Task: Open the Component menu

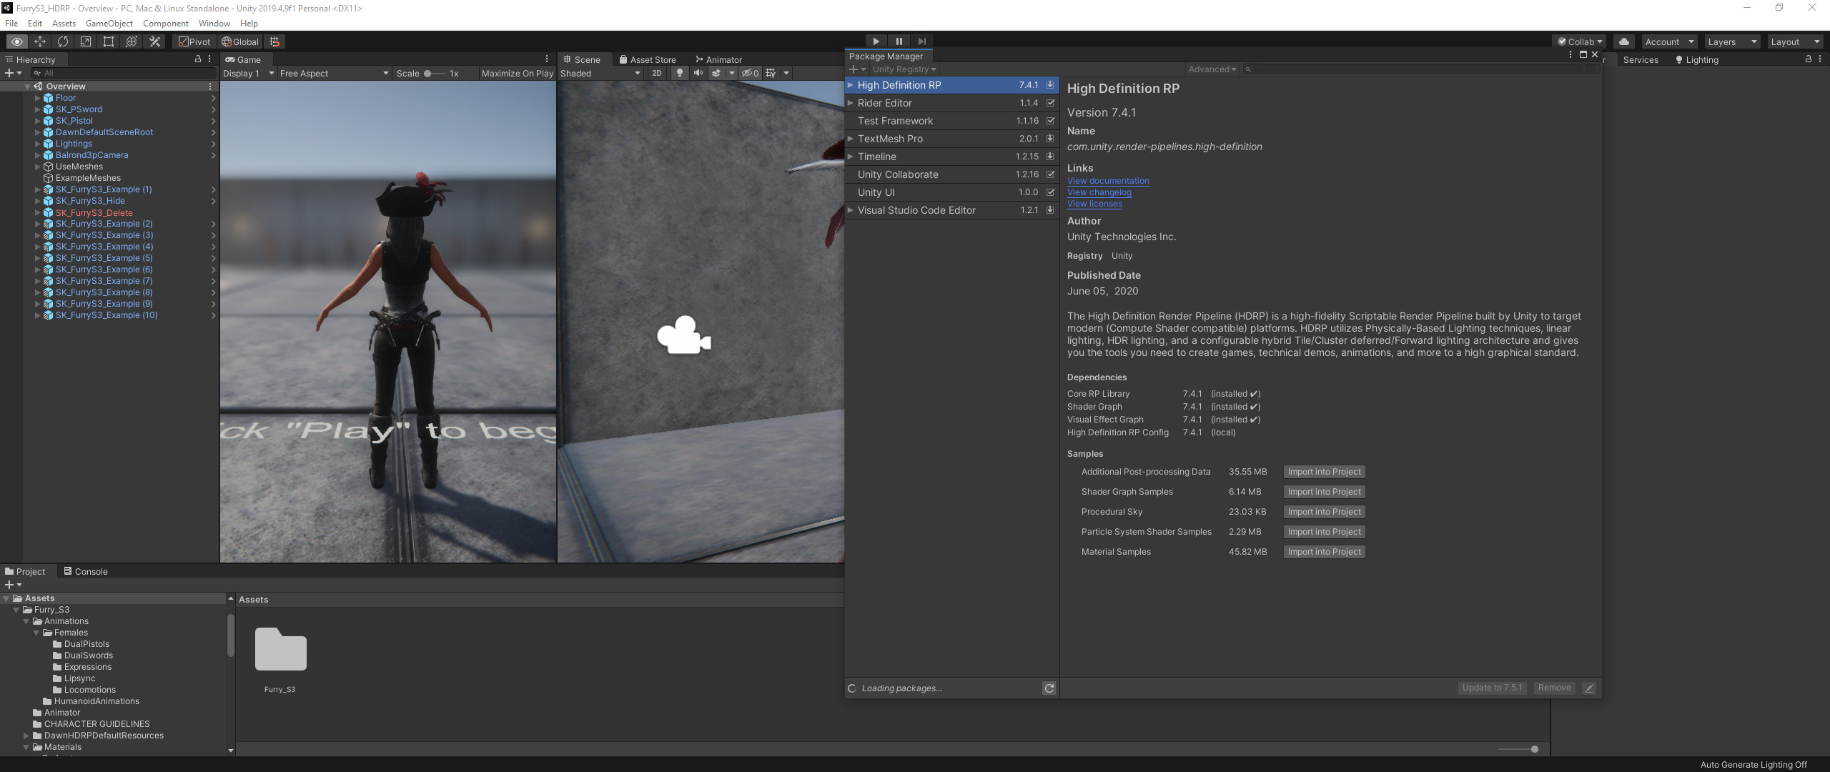Action: pyautogui.click(x=166, y=24)
